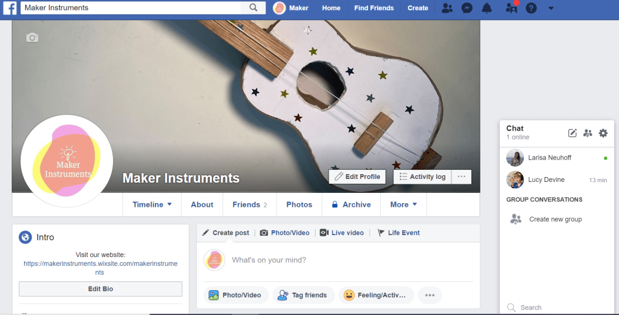Expand the More profile menu
Viewport: 619px width, 315px height.
[403, 204]
